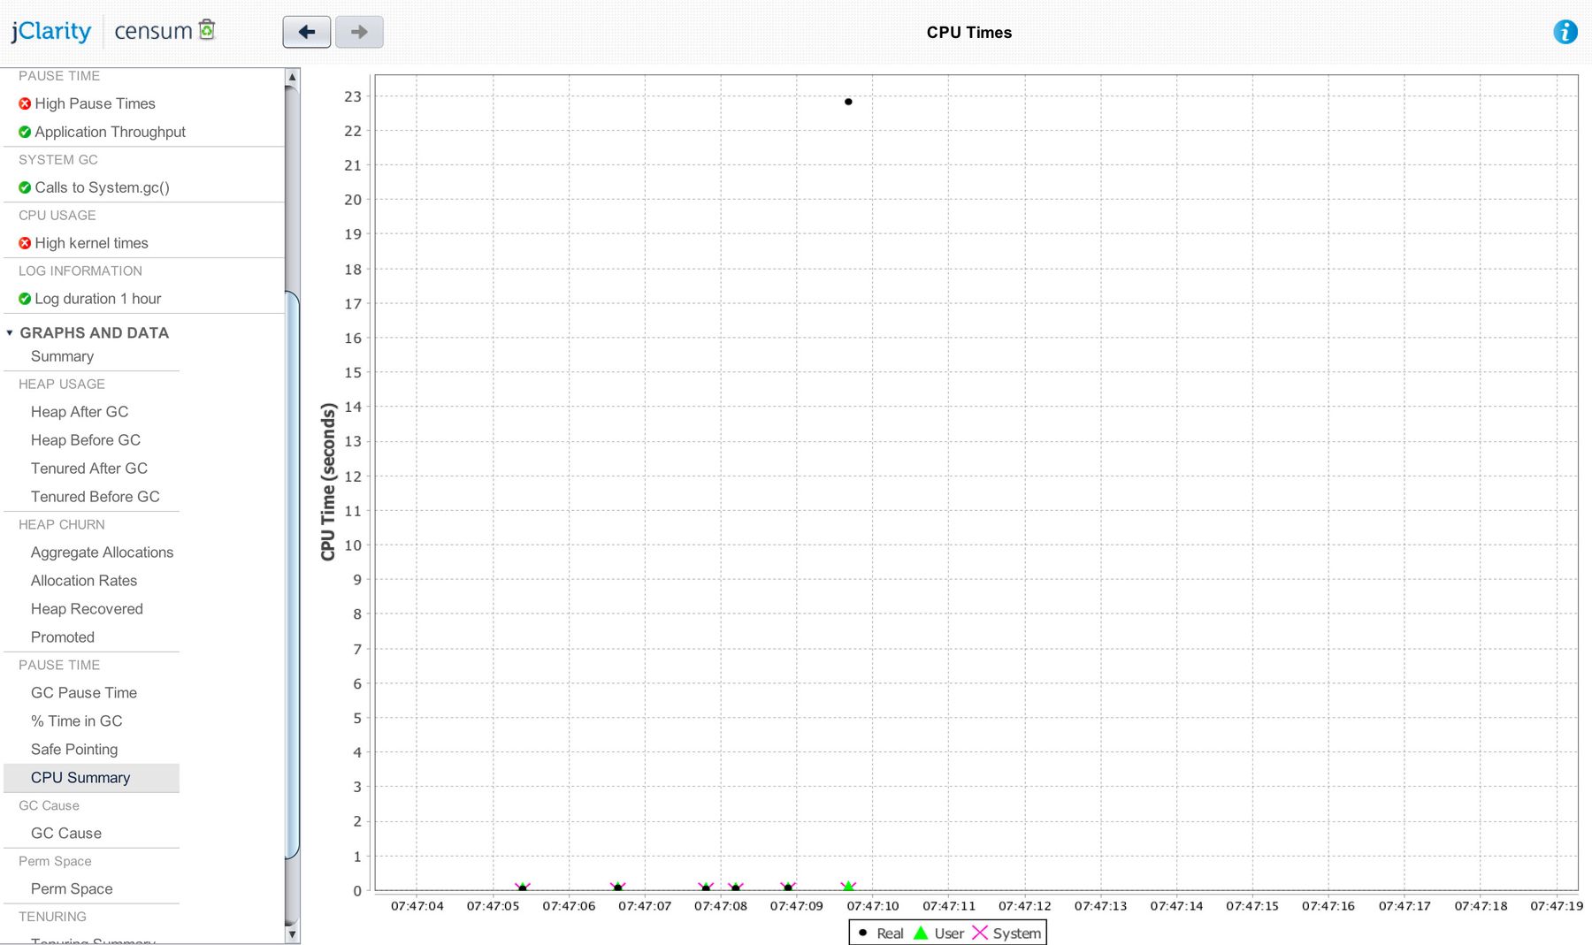Click the check icon beside Log duration 1 hour
The image size is (1592, 945).
pyautogui.click(x=24, y=299)
